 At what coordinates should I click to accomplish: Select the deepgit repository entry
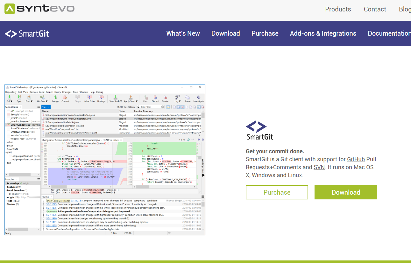[x=20, y=114]
